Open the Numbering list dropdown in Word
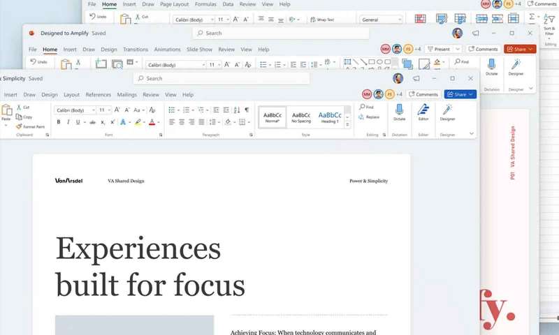559x335 pixels. [x=193, y=110]
